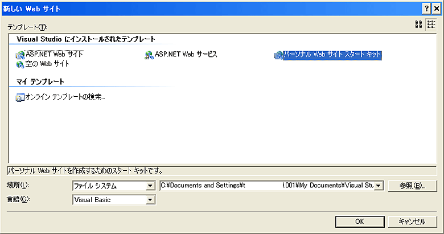
Task: Select the ASP.NET Web サイト template icon
Action: click(20, 55)
